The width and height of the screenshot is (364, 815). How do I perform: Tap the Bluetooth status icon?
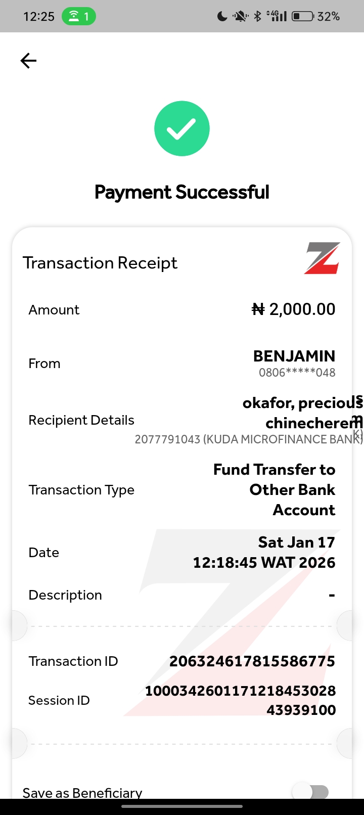pyautogui.click(x=257, y=17)
